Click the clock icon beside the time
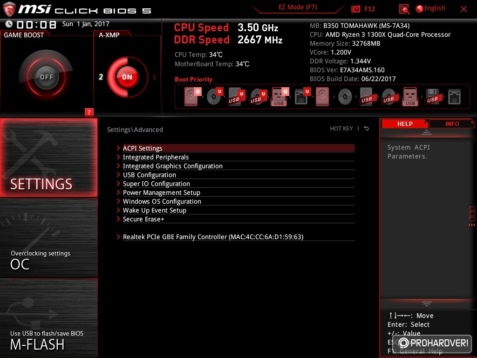Screen dimensions: 477x358 pos(9,24)
